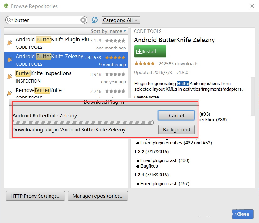Click the description panel scrollbar
Viewport: 259px width, 223px height.
(252, 94)
